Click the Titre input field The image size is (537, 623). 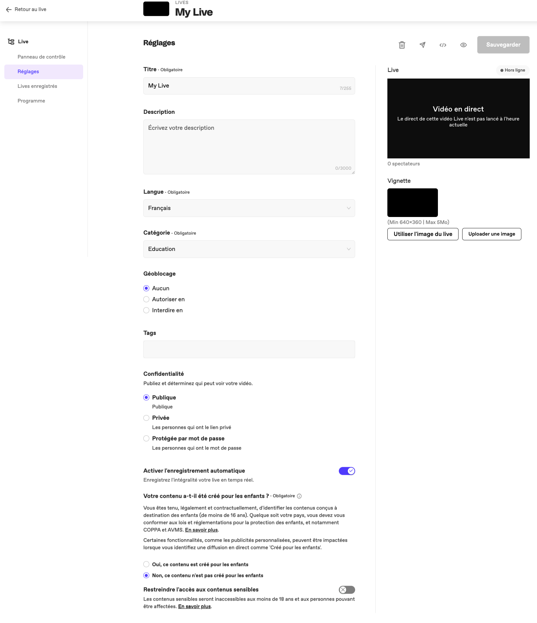(249, 86)
